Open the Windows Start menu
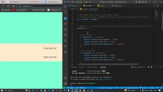The width and height of the screenshot is (163, 92). (2, 90)
